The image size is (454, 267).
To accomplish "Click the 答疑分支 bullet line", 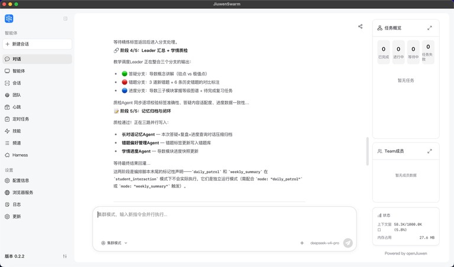I will (x=164, y=74).
